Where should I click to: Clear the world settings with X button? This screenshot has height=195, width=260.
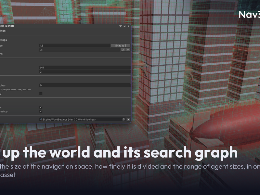[x=128, y=119]
